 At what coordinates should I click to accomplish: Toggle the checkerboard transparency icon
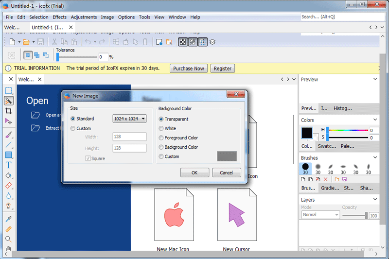(x=183, y=42)
